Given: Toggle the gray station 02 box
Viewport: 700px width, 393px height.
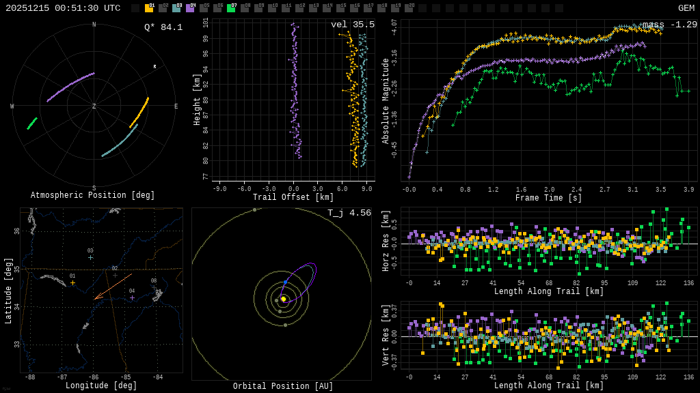Looking at the screenshot, I should click(x=163, y=8).
